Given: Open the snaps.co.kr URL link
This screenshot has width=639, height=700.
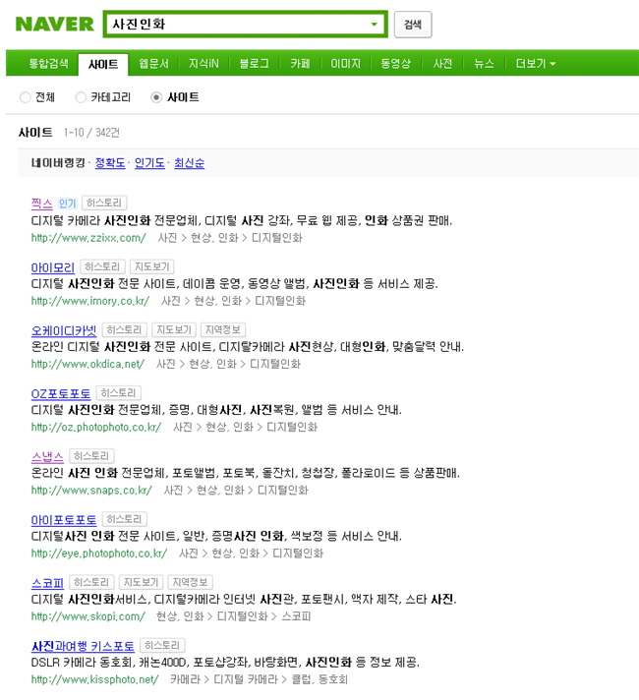Looking at the screenshot, I should pos(91,491).
